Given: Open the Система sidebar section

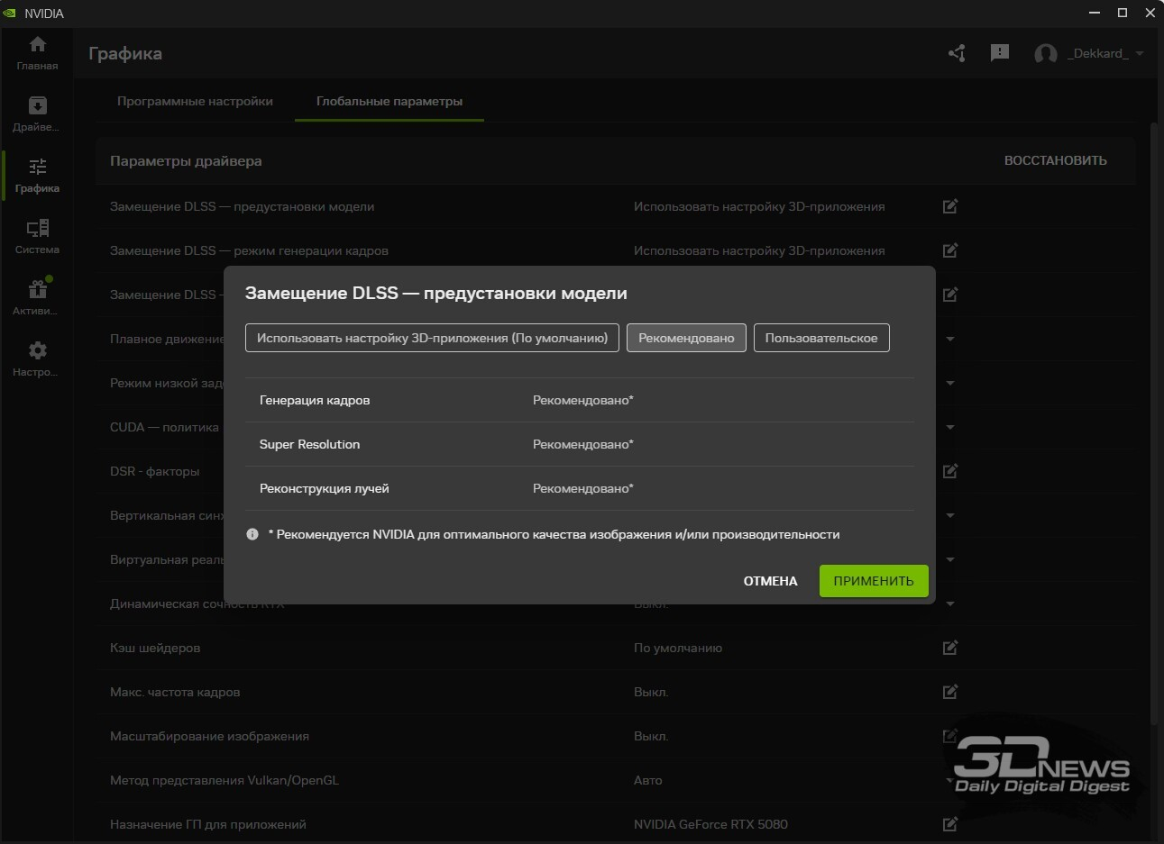Looking at the screenshot, I should pyautogui.click(x=37, y=237).
